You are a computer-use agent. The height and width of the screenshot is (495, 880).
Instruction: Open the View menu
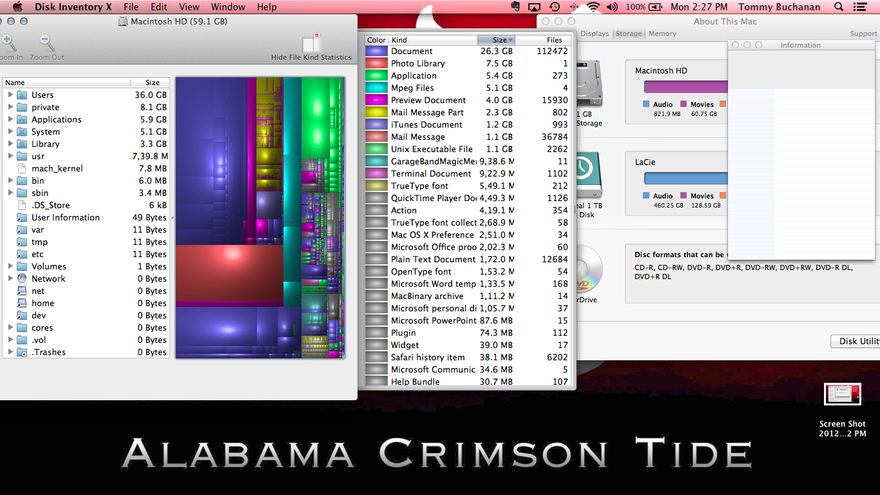[x=189, y=7]
